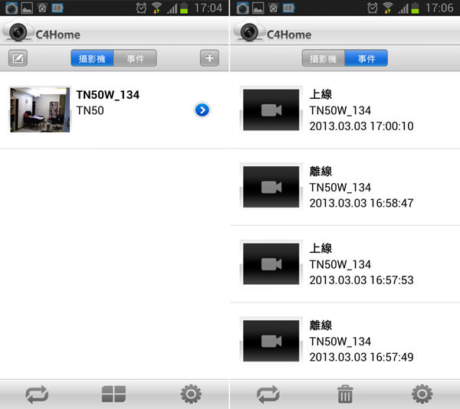This screenshot has height=409, width=460.
Task: Tap alarm clock icon in left status bar
Action: 141,8
